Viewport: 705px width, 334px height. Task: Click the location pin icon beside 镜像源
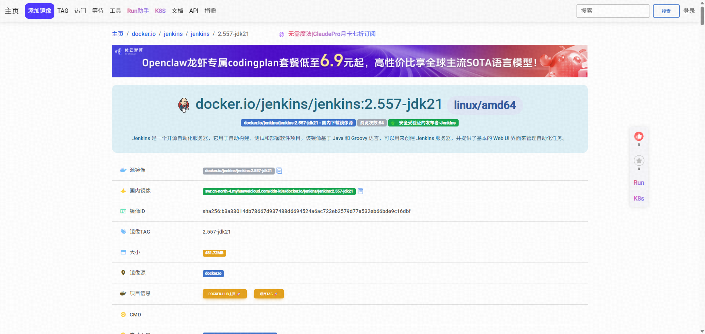[x=123, y=273]
